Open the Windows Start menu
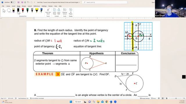Screen dimensions: 186x104 (x=71, y=102)
